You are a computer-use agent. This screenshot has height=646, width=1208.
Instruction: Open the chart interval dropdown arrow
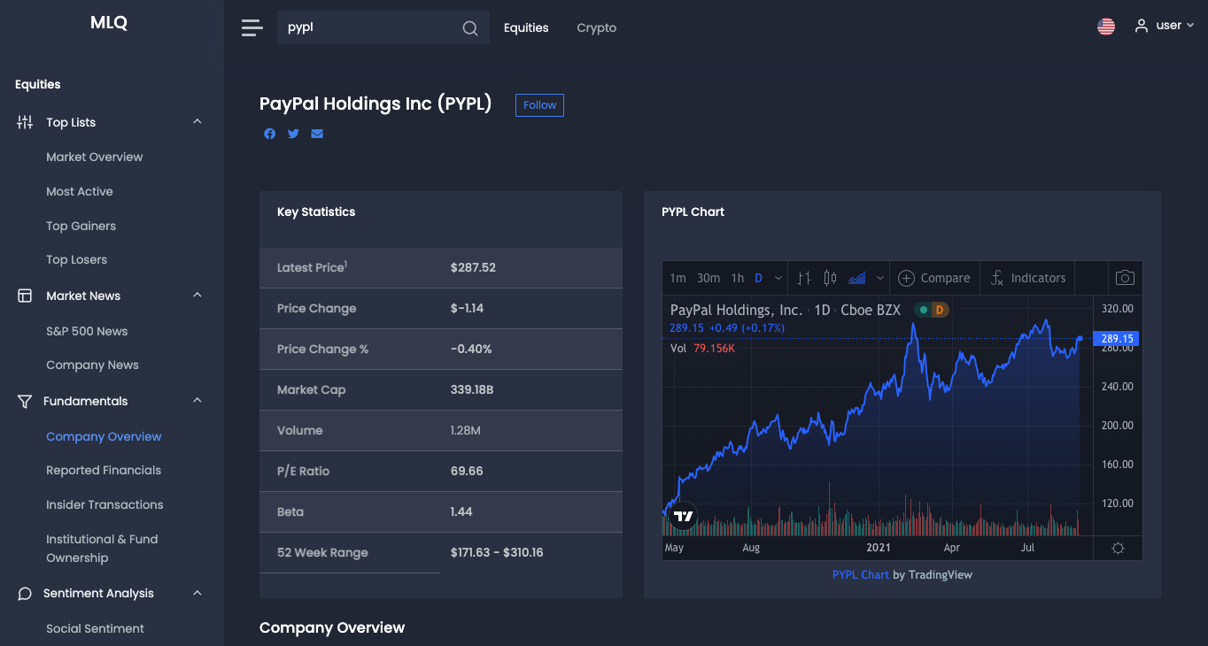click(778, 278)
